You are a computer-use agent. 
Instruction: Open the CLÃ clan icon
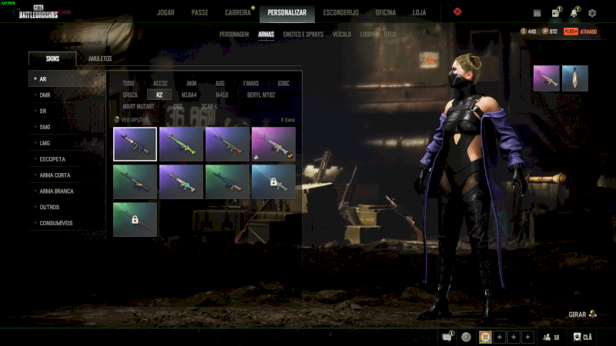(583, 337)
